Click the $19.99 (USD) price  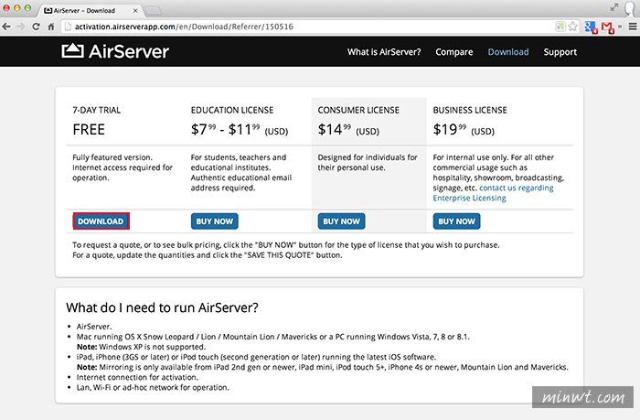click(x=464, y=130)
